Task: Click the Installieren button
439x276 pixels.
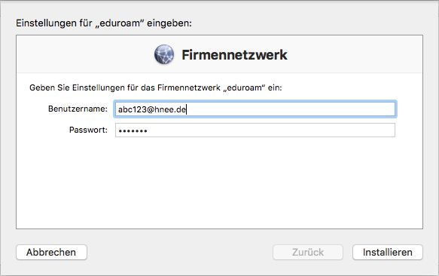Action: [x=388, y=252]
